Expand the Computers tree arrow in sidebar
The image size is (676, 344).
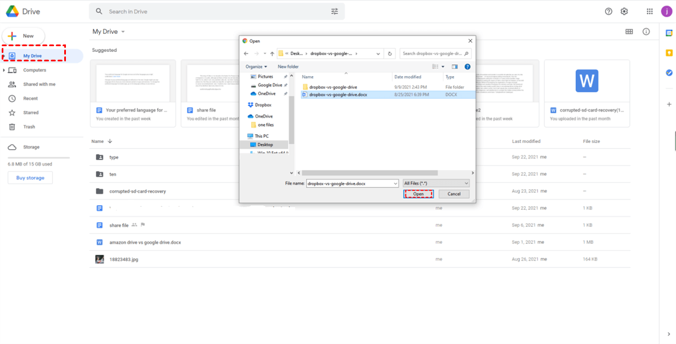pyautogui.click(x=4, y=70)
